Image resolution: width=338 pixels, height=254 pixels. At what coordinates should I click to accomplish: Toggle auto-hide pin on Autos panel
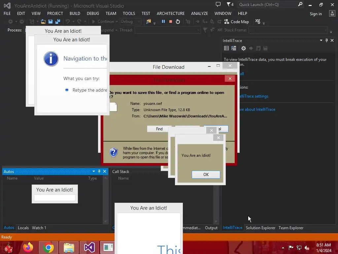[x=99, y=171]
